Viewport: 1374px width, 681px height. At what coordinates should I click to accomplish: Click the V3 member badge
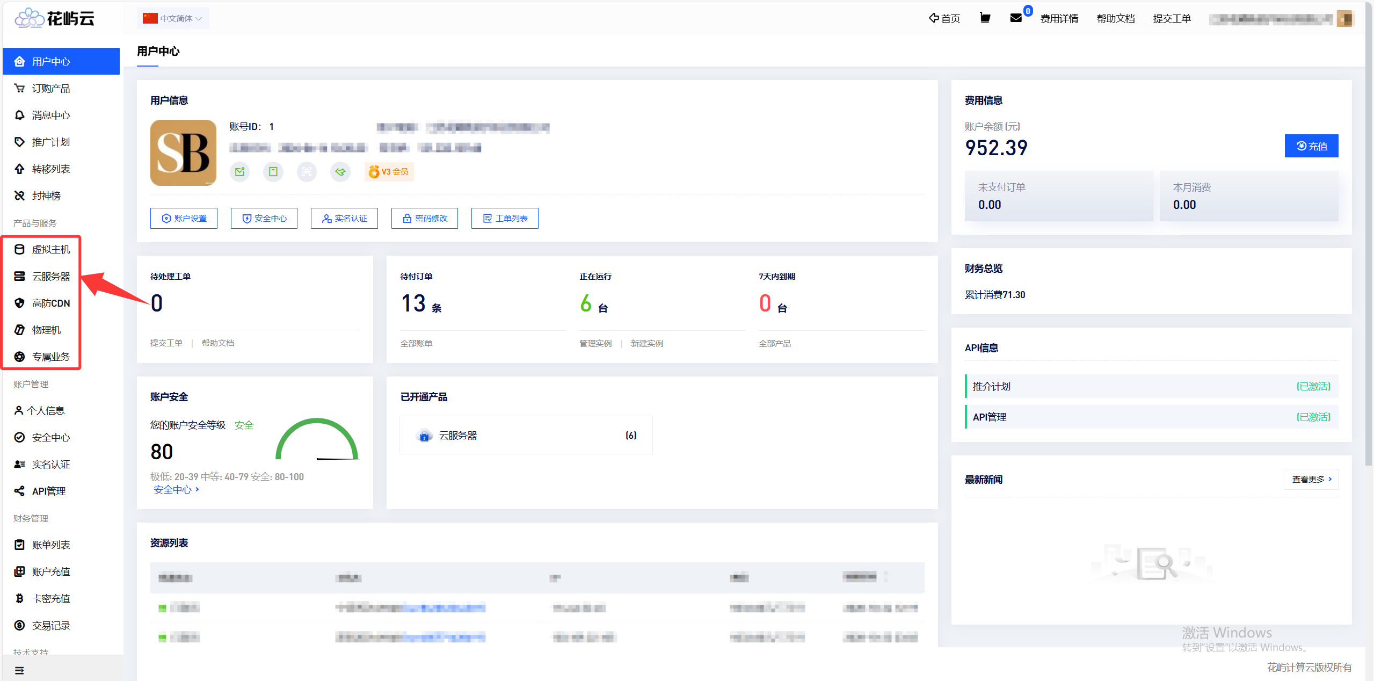[389, 172]
